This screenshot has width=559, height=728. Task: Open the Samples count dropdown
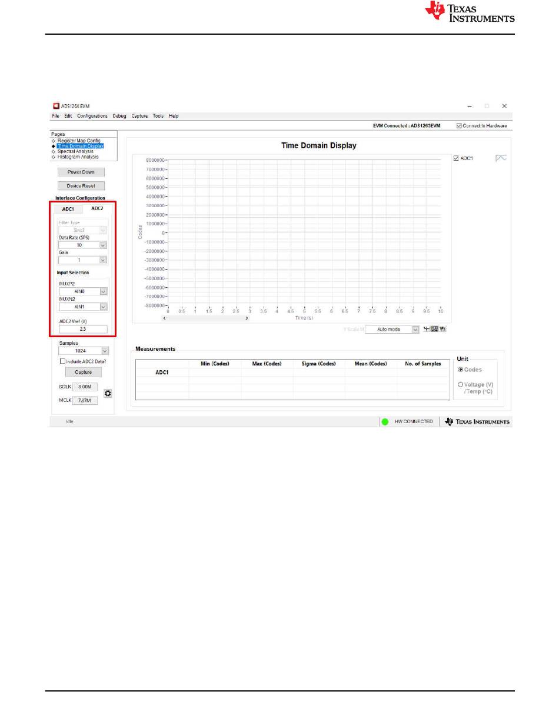click(x=105, y=351)
